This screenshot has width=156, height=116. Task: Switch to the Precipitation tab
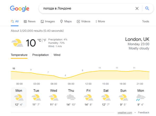(40, 55)
